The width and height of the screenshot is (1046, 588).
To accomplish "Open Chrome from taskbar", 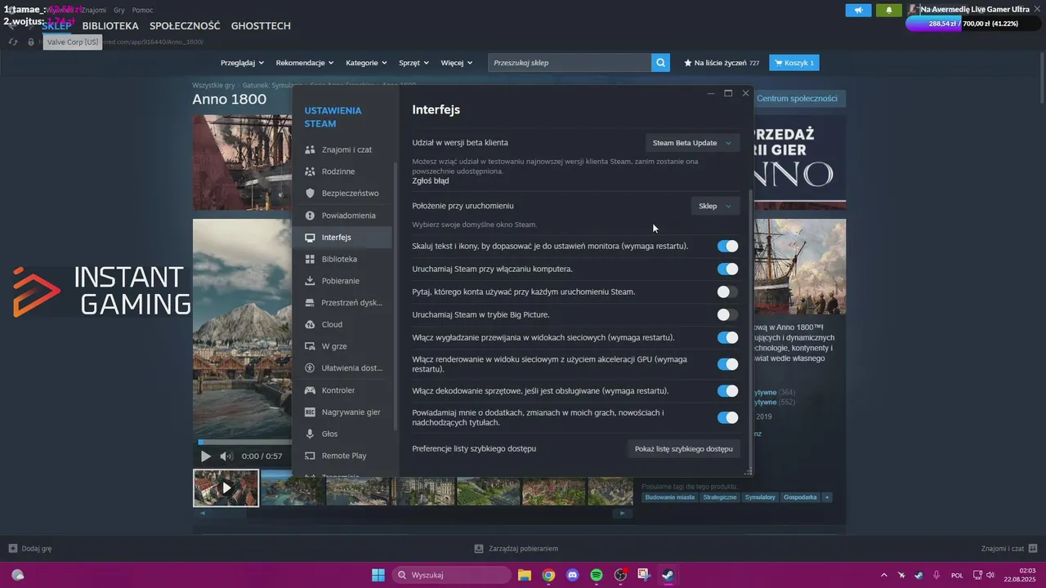I will click(548, 575).
